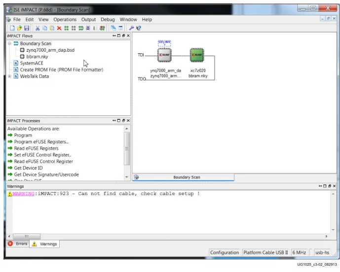Run Get Device Signature/Usercode operation
The width and height of the screenshot is (340, 272).
(x=46, y=174)
